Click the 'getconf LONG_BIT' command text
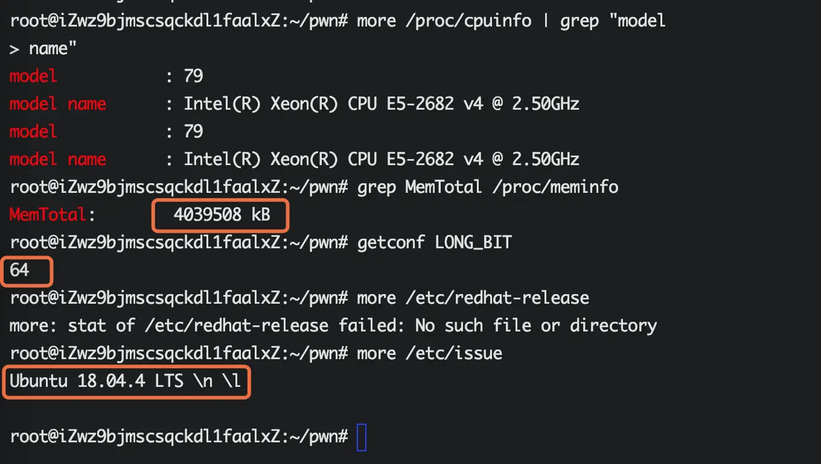This screenshot has width=821, height=464. coord(435,243)
